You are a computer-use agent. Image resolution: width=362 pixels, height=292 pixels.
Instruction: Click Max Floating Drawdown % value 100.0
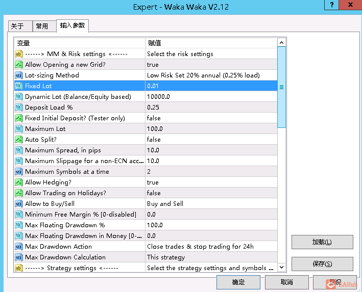coord(155,225)
